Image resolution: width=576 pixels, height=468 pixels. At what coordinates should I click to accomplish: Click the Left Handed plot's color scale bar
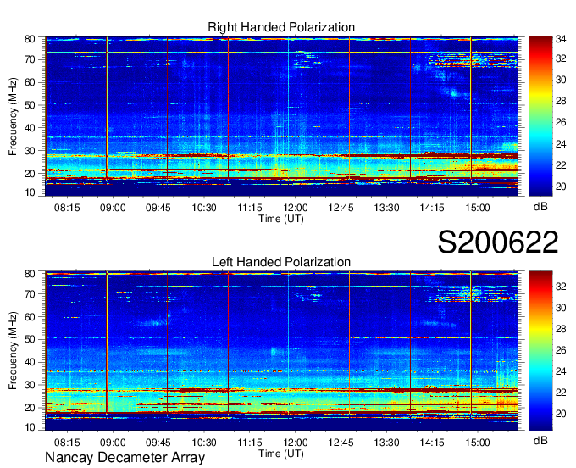(x=540, y=351)
